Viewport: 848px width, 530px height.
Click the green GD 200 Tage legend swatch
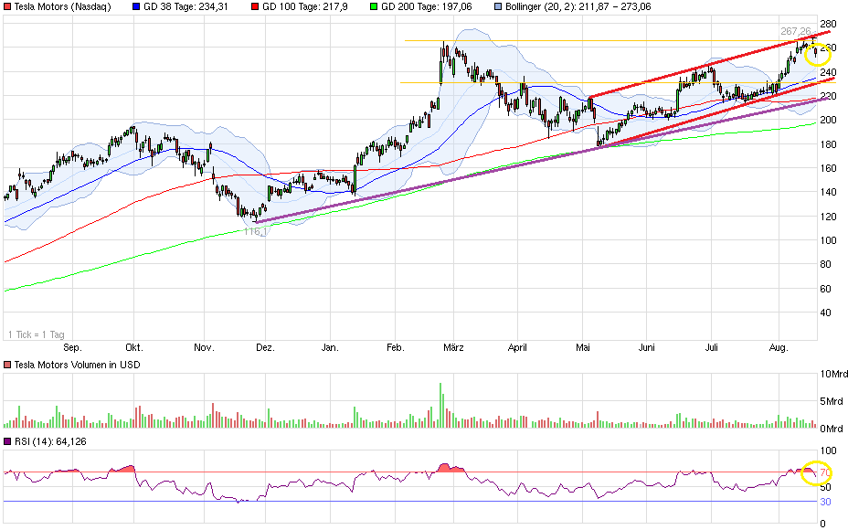[374, 7]
